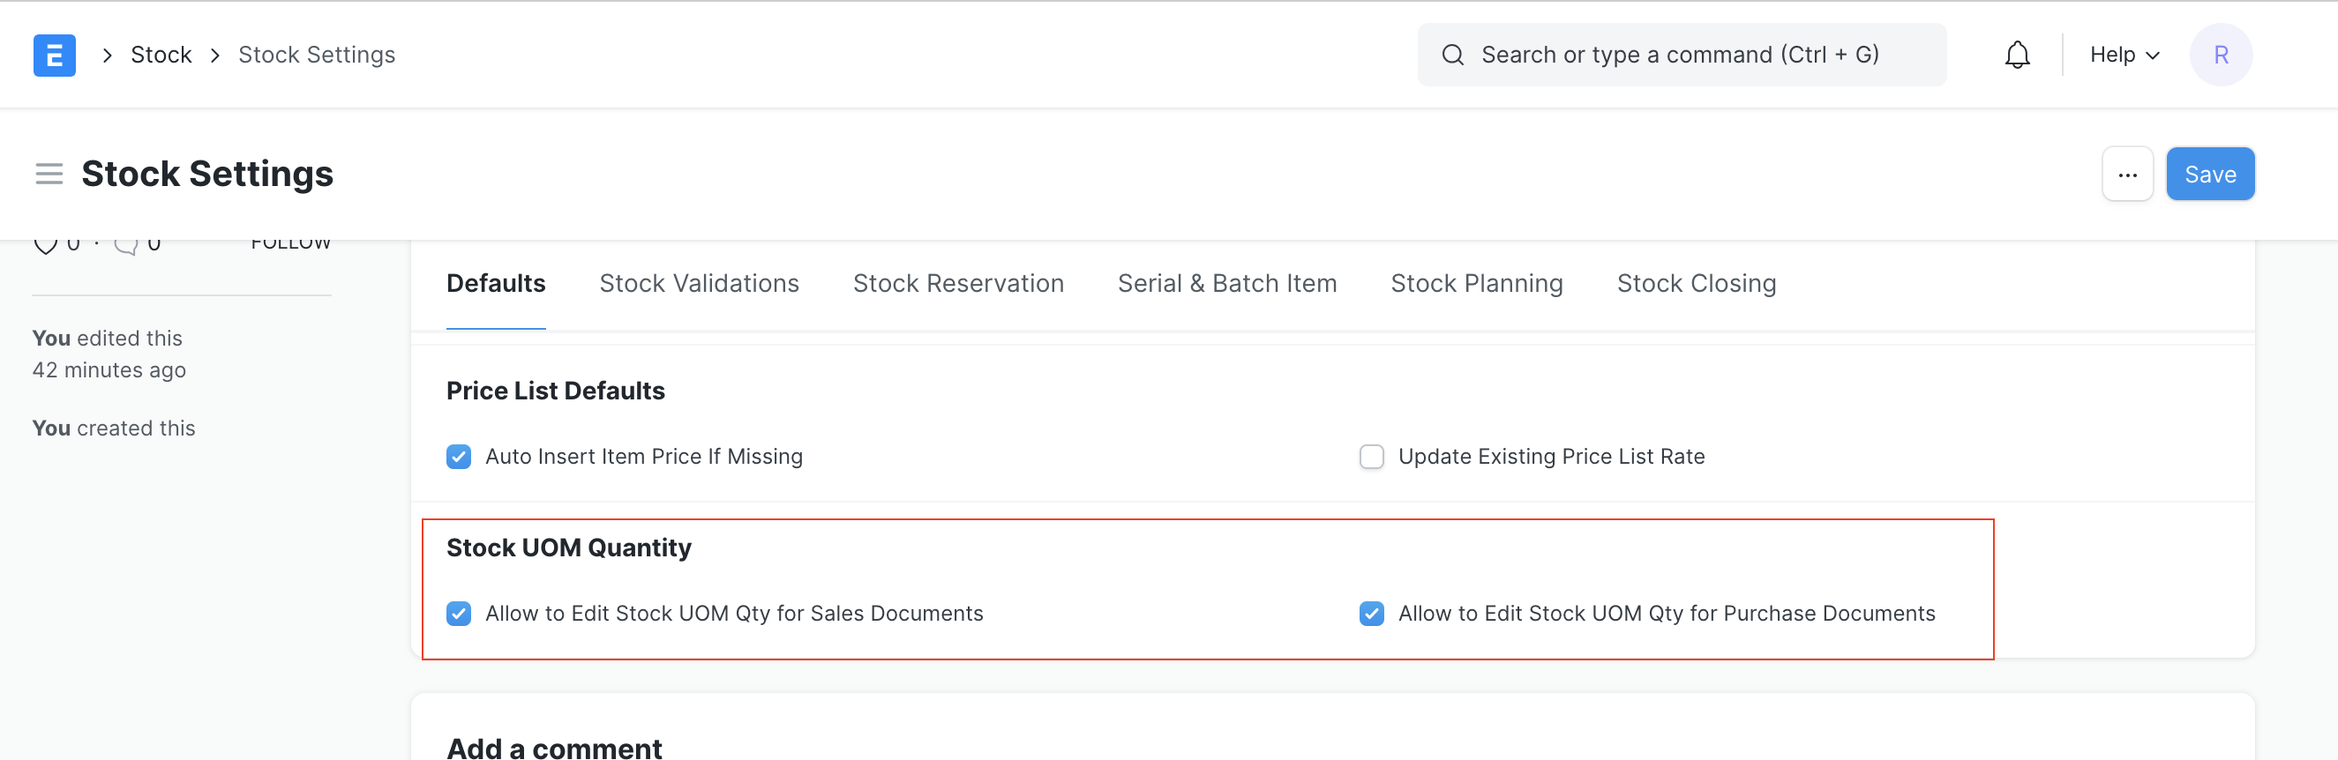Click the Follow link in sidebar
The width and height of the screenshot is (2338, 760).
tap(290, 244)
